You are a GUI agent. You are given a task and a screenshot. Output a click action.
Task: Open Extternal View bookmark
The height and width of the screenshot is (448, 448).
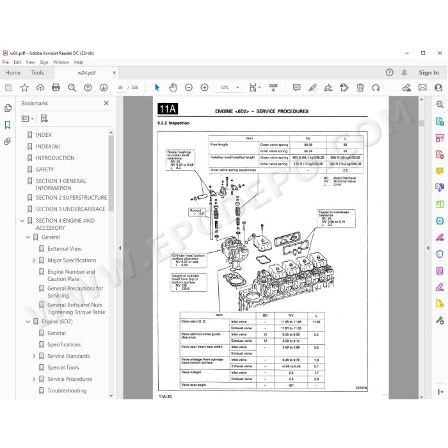pos(65,249)
